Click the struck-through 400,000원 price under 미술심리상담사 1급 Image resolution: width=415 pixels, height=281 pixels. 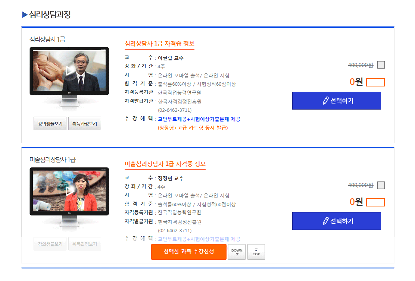[x=361, y=185]
